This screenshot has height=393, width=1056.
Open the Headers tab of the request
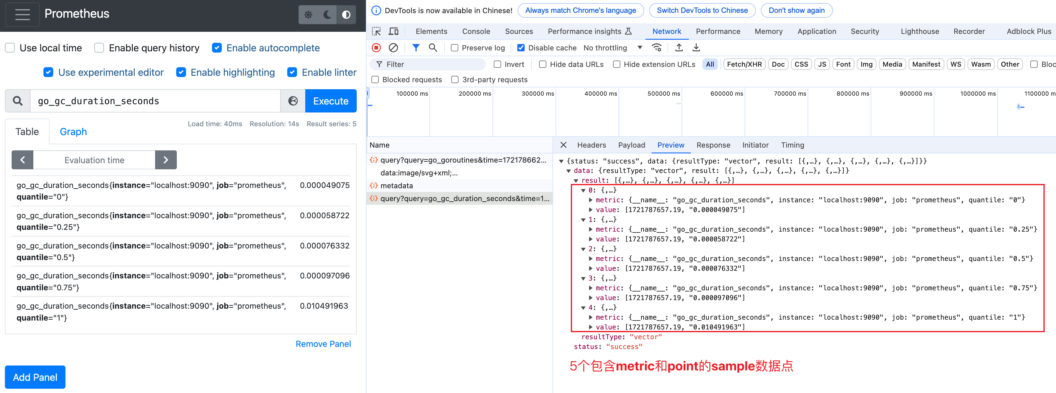[591, 145]
